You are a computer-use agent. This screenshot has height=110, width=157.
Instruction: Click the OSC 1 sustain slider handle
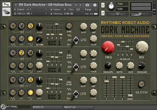point(56,24)
